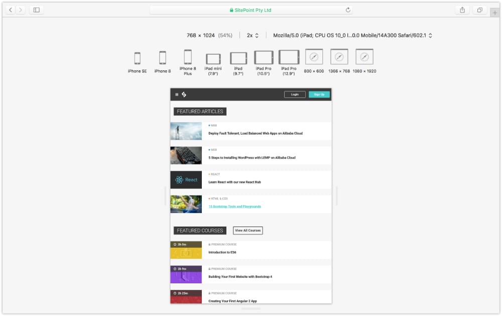Viewport: 502px width, 316px height.
Task: Click the FEATURED ARTICLES heading
Action: 200,112
